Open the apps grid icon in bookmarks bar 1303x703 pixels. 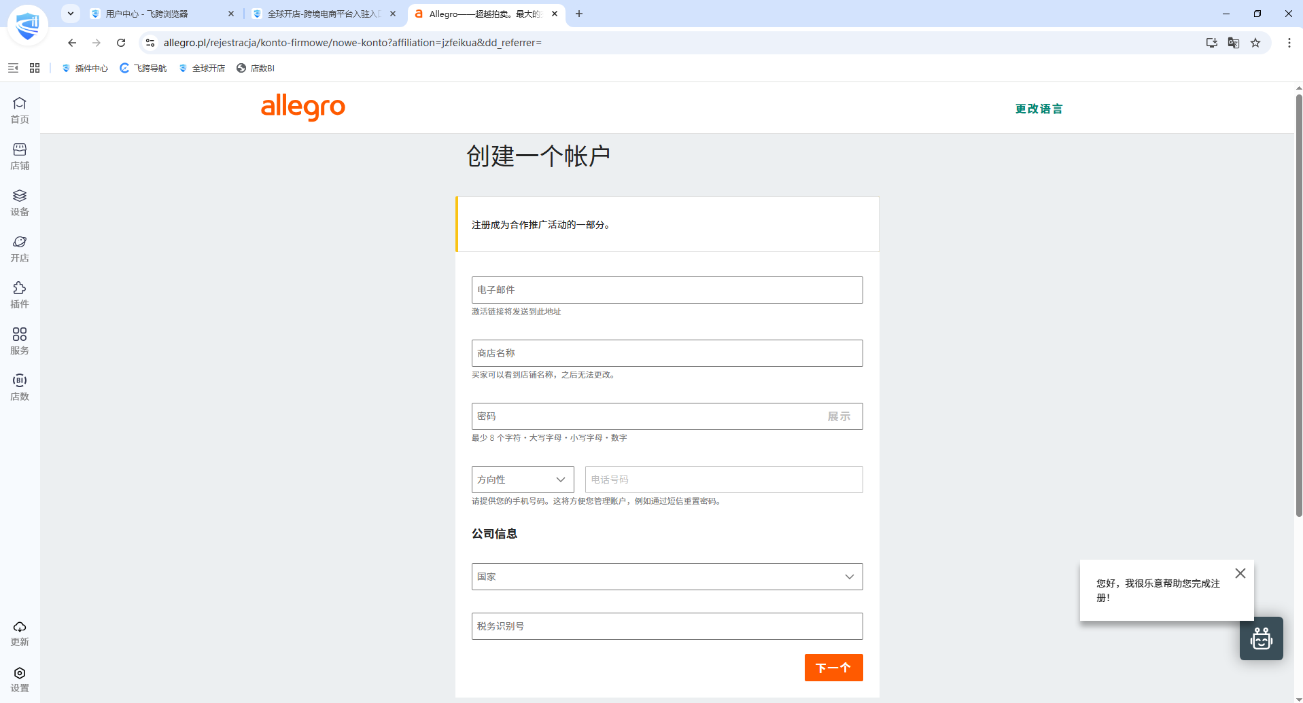point(35,68)
